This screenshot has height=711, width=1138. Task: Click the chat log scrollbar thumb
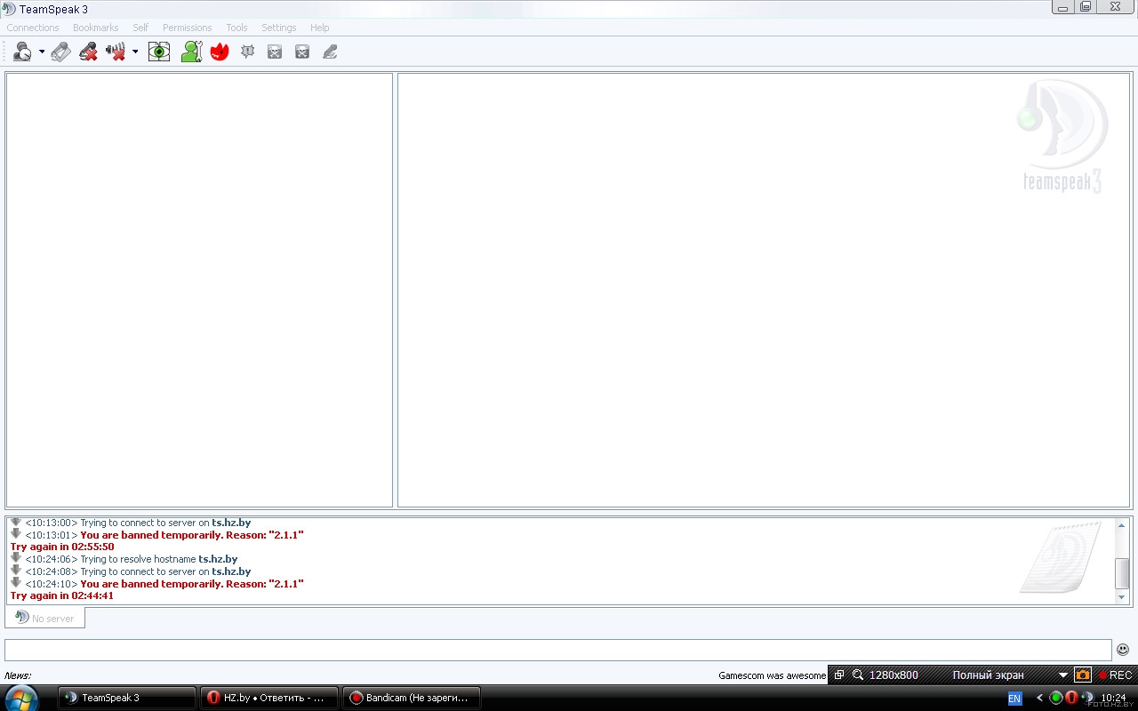point(1122,573)
